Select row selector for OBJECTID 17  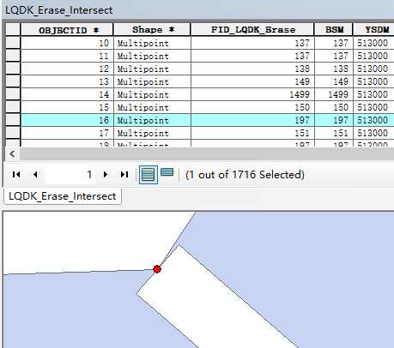[x=13, y=133]
